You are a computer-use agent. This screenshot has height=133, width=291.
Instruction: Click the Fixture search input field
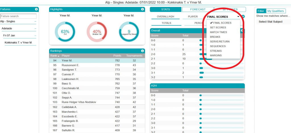(18, 16)
